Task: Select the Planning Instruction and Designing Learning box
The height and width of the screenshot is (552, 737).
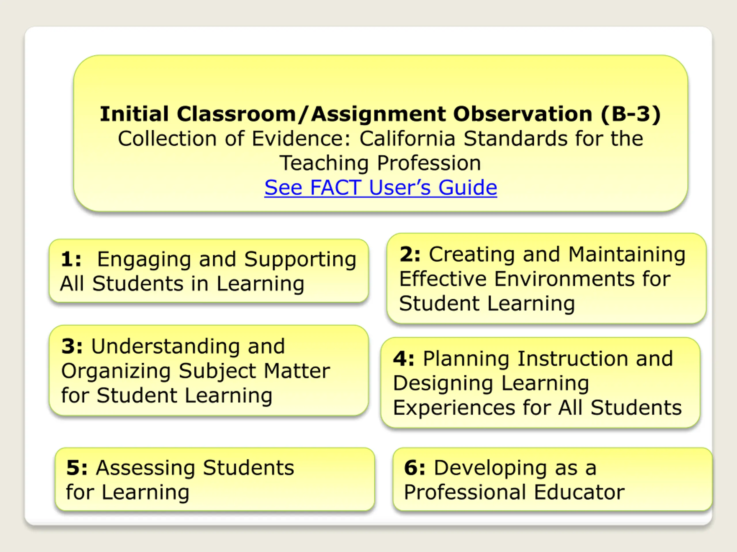Action: click(x=540, y=383)
